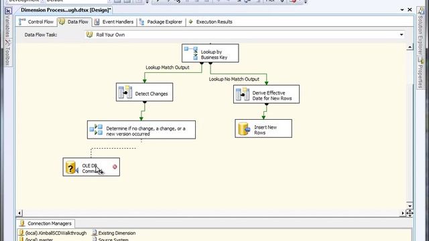Open the Variables side panel

(8, 23)
